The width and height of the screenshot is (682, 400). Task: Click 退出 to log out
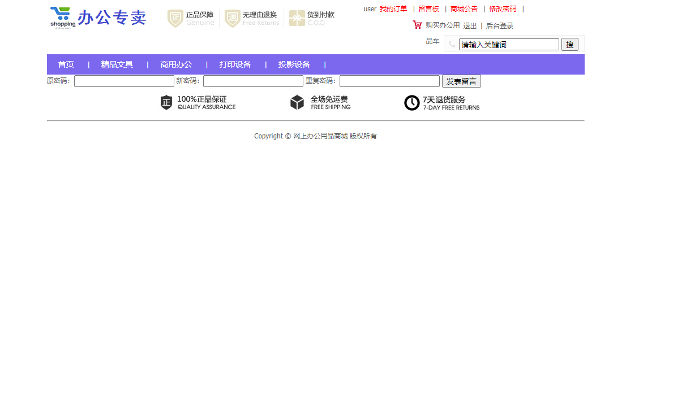click(469, 25)
